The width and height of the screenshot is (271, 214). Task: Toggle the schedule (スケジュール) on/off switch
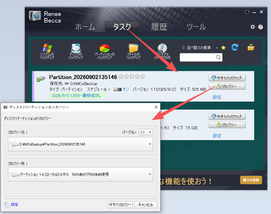[x=117, y=90]
